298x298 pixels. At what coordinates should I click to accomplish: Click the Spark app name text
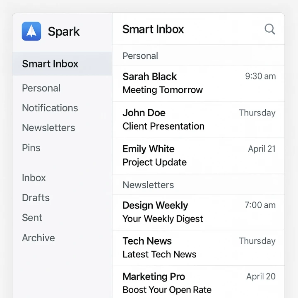(64, 31)
